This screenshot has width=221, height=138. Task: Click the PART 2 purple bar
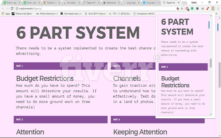[133, 66]
